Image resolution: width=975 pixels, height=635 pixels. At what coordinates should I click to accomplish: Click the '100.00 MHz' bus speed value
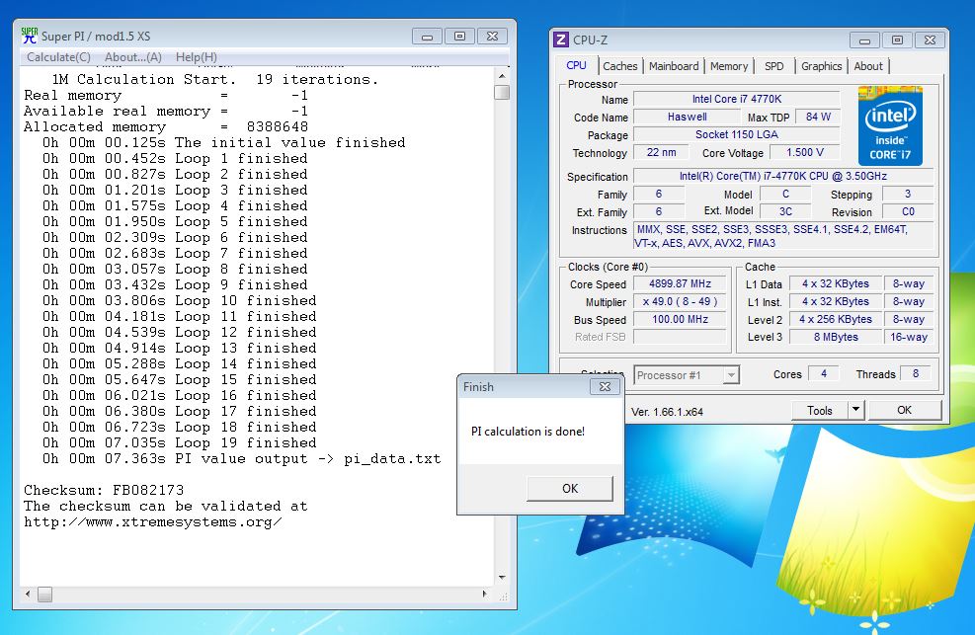click(680, 319)
